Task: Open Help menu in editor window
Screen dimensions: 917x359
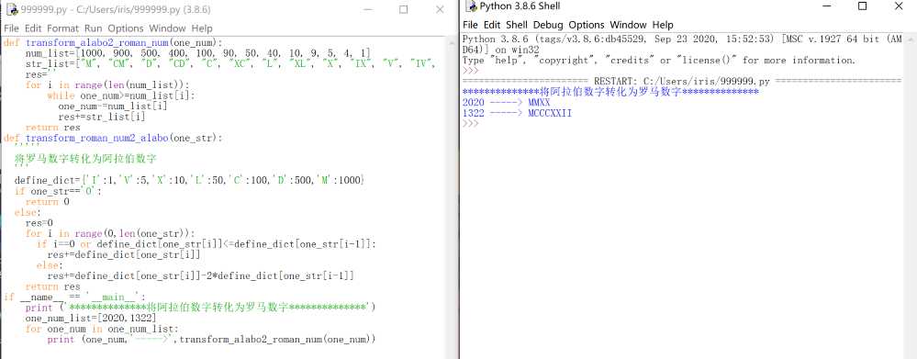Action: [x=202, y=28]
